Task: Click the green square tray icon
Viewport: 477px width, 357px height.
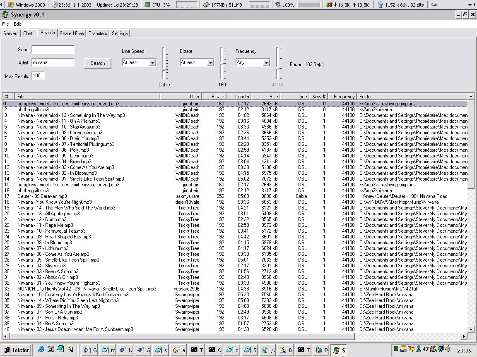Action: [396, 349]
